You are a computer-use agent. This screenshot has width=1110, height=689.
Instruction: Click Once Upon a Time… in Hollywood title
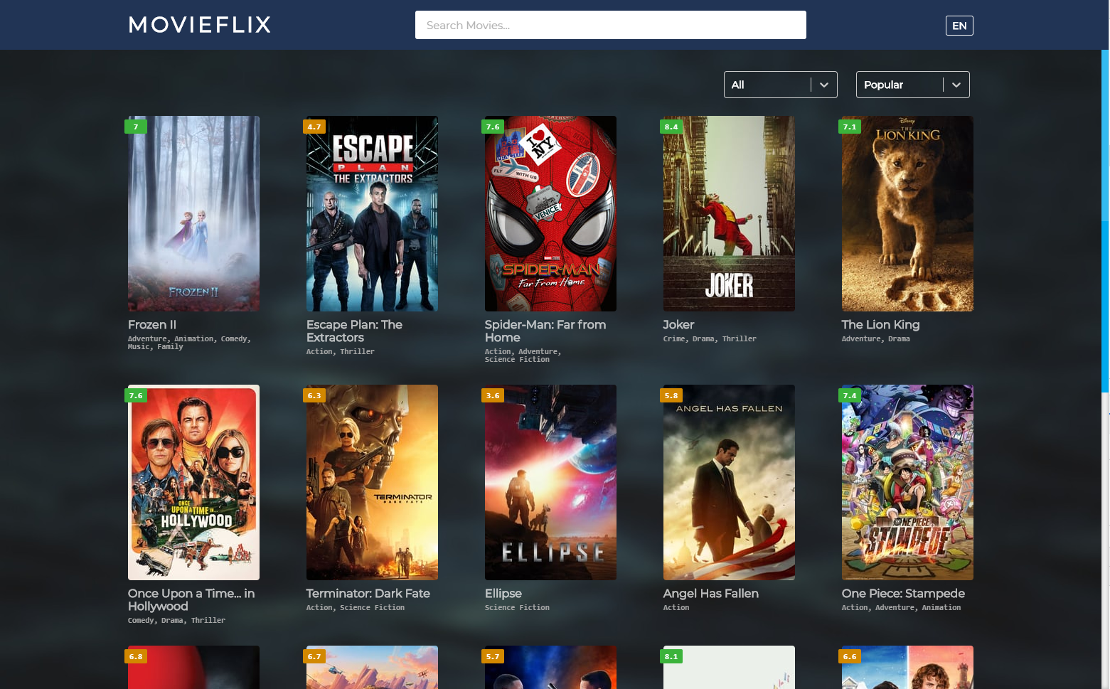coord(191,600)
